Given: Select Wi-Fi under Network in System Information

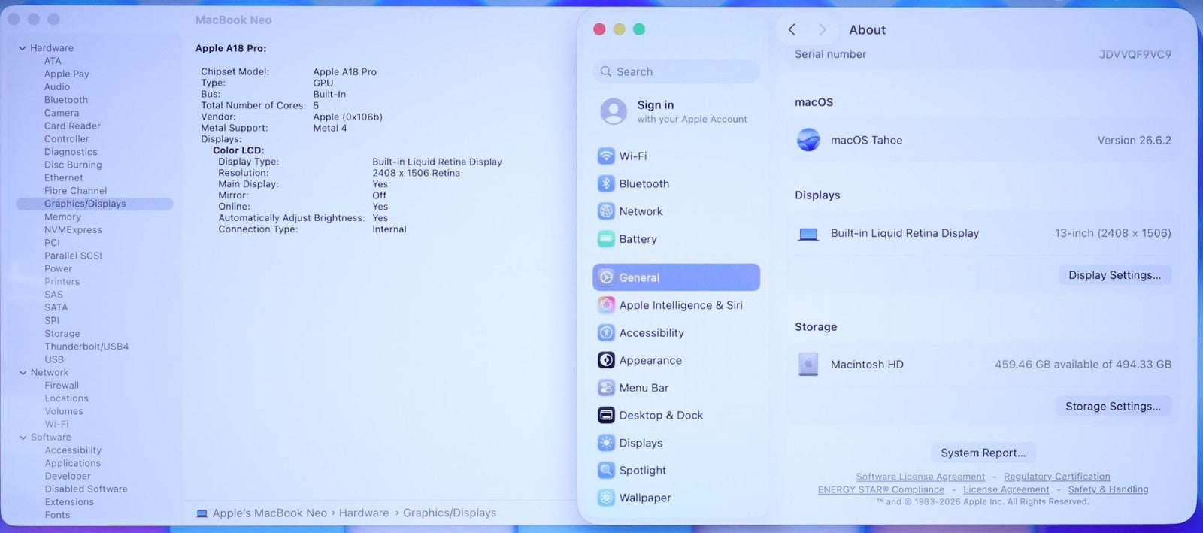Looking at the screenshot, I should click(x=56, y=424).
